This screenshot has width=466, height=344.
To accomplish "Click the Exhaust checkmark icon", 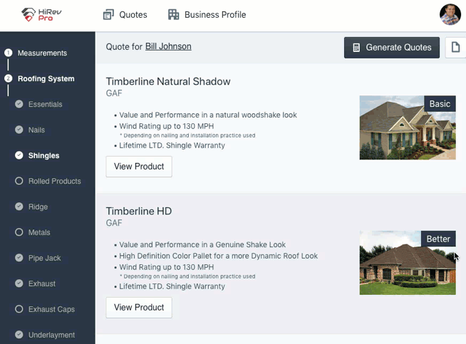I will [x=19, y=283].
